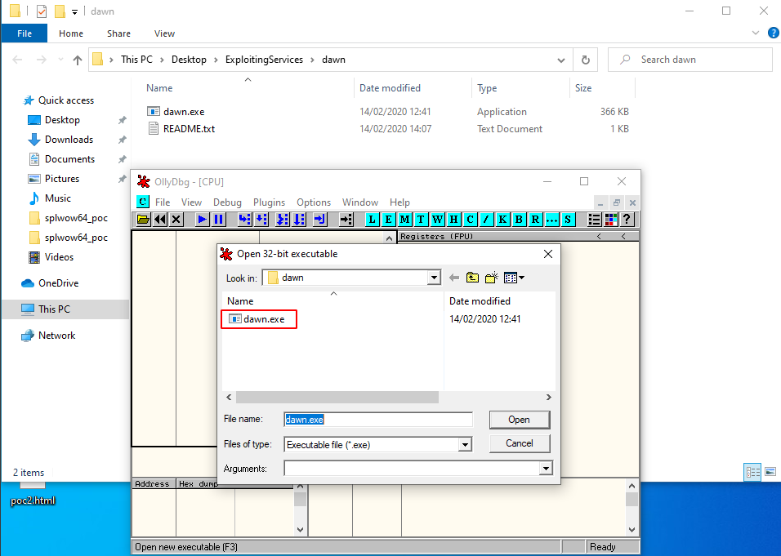Open the Explorer File tab
The height and width of the screenshot is (556, 781).
(25, 33)
